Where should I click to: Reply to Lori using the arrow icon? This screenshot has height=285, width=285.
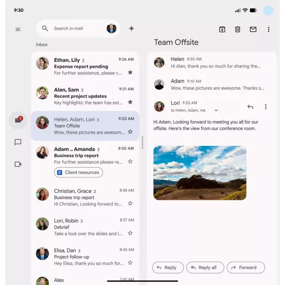click(250, 107)
